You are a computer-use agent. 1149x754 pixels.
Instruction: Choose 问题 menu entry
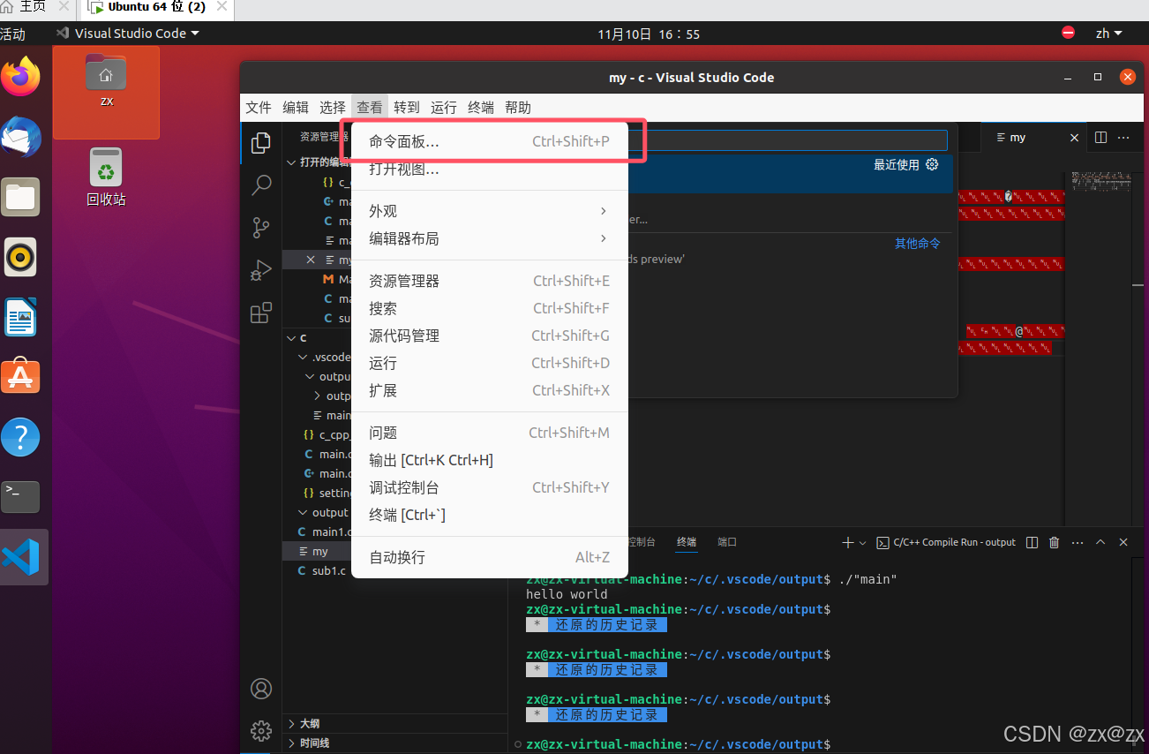[490, 433]
